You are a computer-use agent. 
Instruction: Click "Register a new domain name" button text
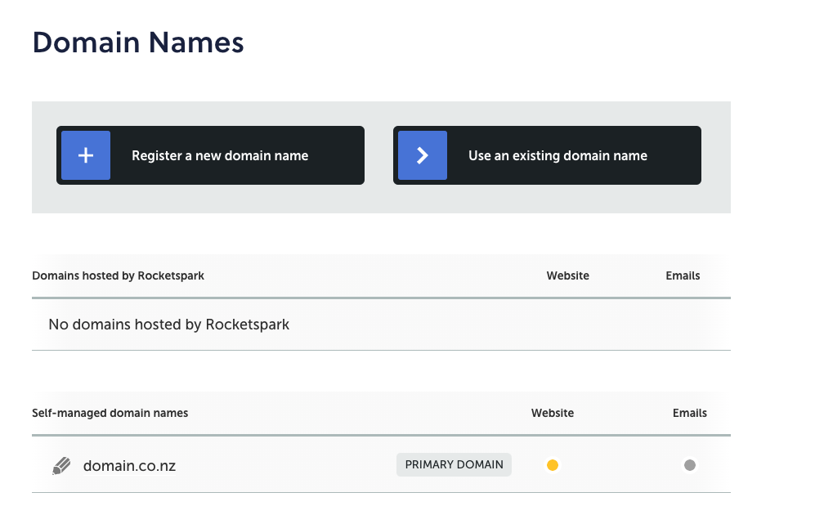[x=220, y=155]
